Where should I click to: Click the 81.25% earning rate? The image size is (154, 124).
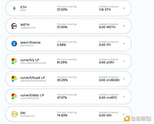[62, 62]
